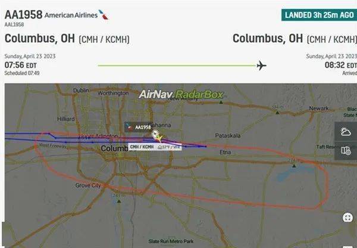Click the Pataskala label on map
Image resolution: width=357 pixels, height=248 pixels.
click(228, 135)
